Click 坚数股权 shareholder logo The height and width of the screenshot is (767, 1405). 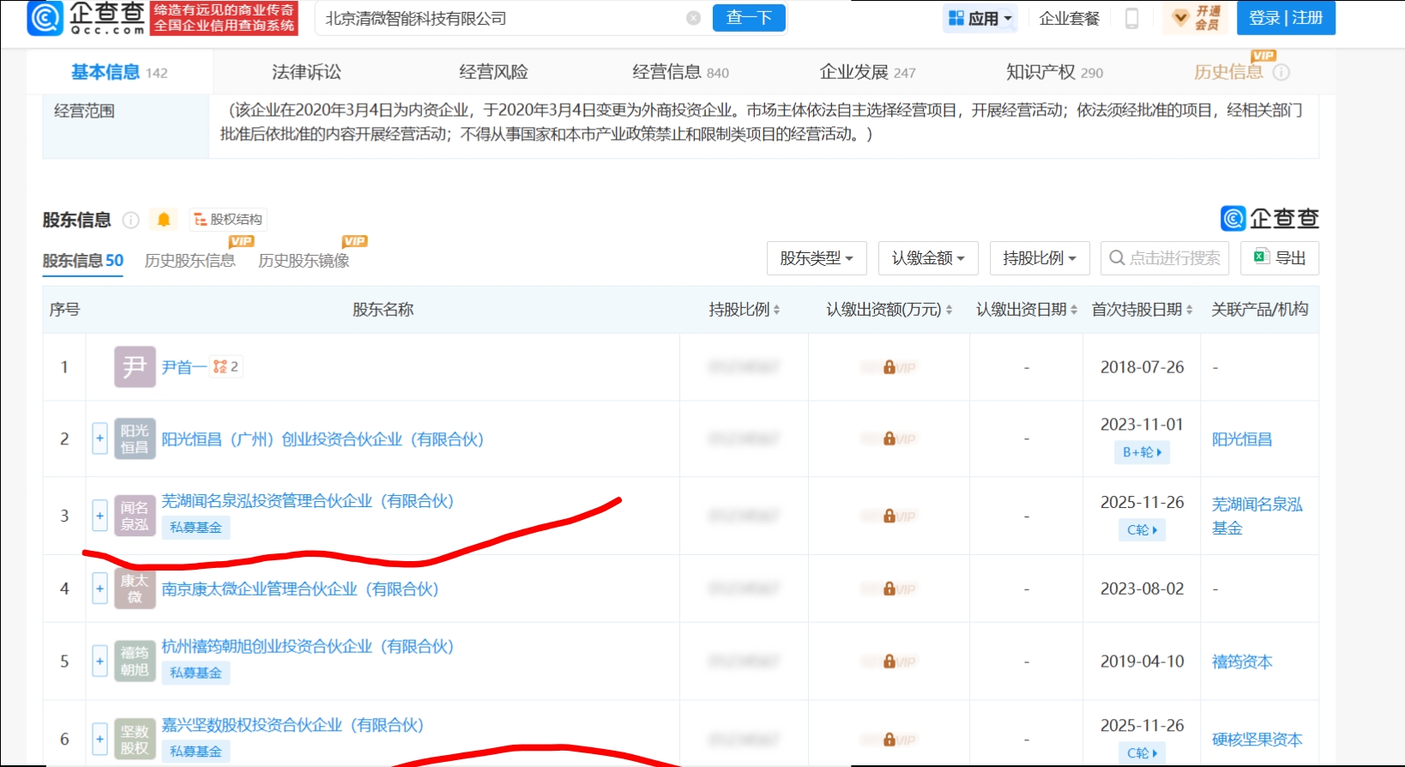pos(135,740)
